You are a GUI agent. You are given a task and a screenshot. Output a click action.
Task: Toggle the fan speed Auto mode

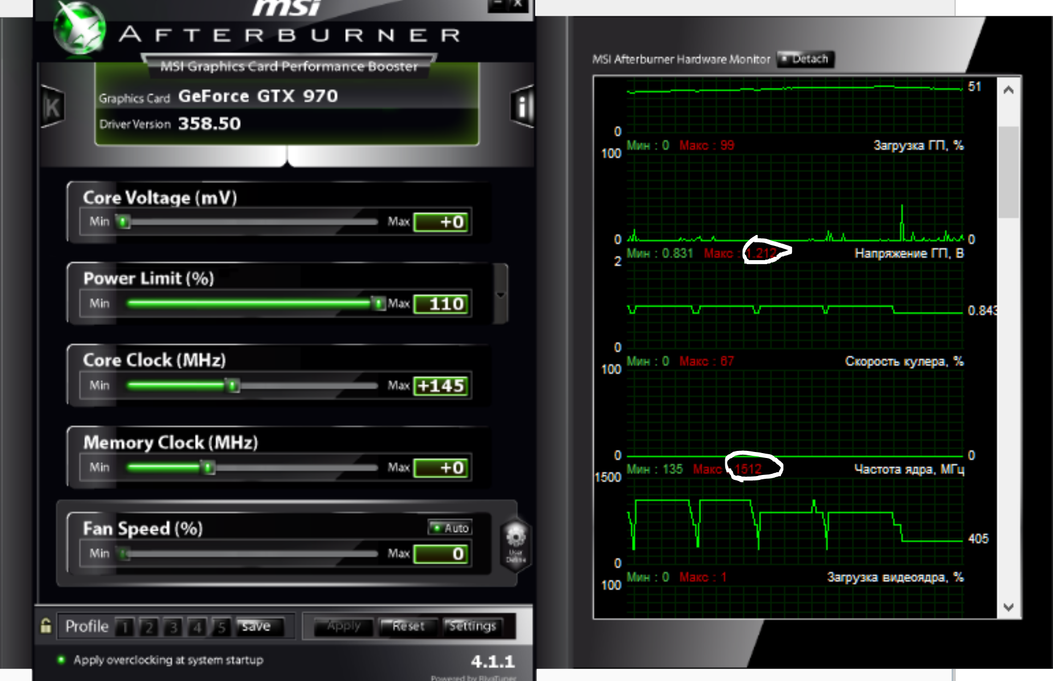tap(450, 528)
